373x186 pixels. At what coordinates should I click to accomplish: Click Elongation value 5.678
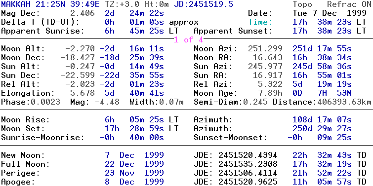(x=83, y=93)
